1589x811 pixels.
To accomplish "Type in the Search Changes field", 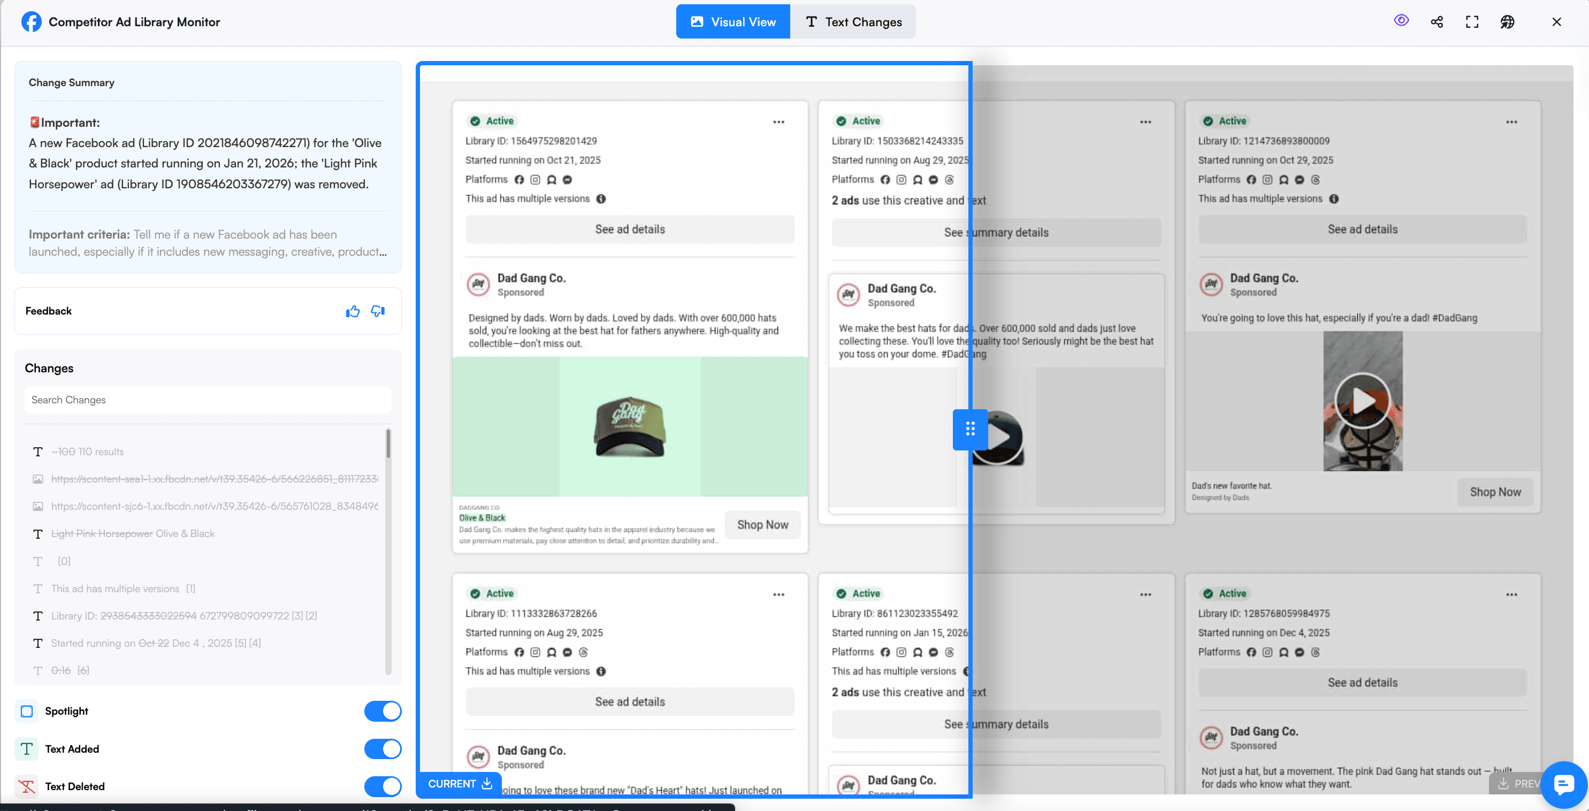I will [x=208, y=400].
